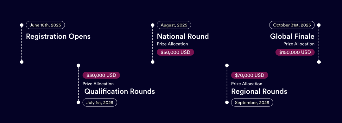The image size is (342, 123).
Task: Select the Global Finale heading
Action: 292,36
